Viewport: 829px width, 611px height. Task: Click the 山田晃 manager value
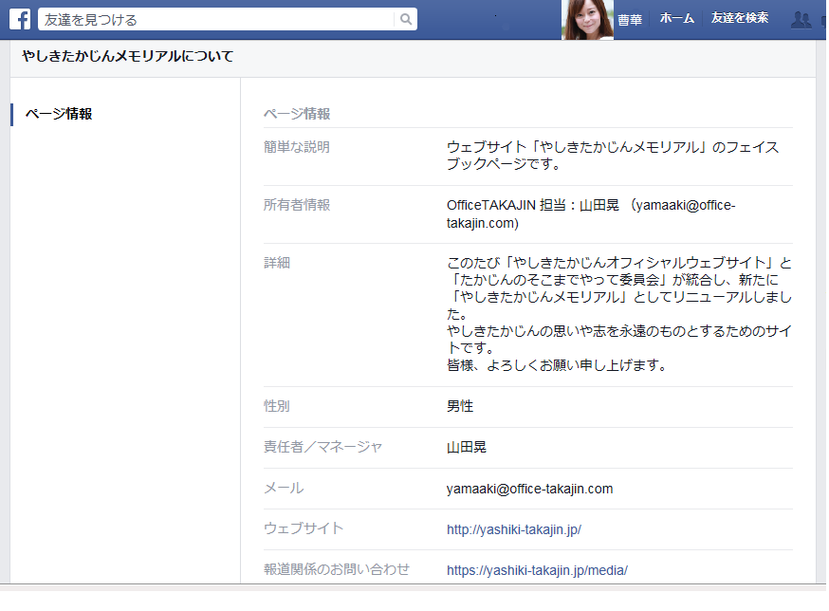[x=467, y=447]
